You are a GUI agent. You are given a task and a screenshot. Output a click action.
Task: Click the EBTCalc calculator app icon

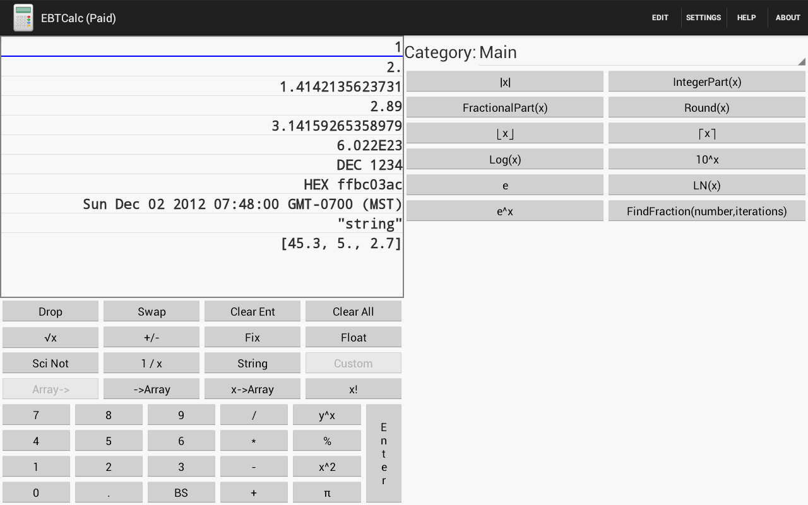pos(23,18)
